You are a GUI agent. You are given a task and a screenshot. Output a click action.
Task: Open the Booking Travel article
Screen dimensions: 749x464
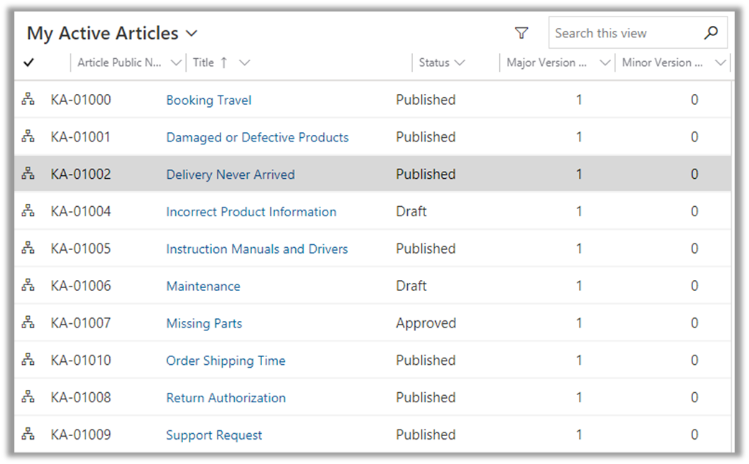[x=209, y=101]
